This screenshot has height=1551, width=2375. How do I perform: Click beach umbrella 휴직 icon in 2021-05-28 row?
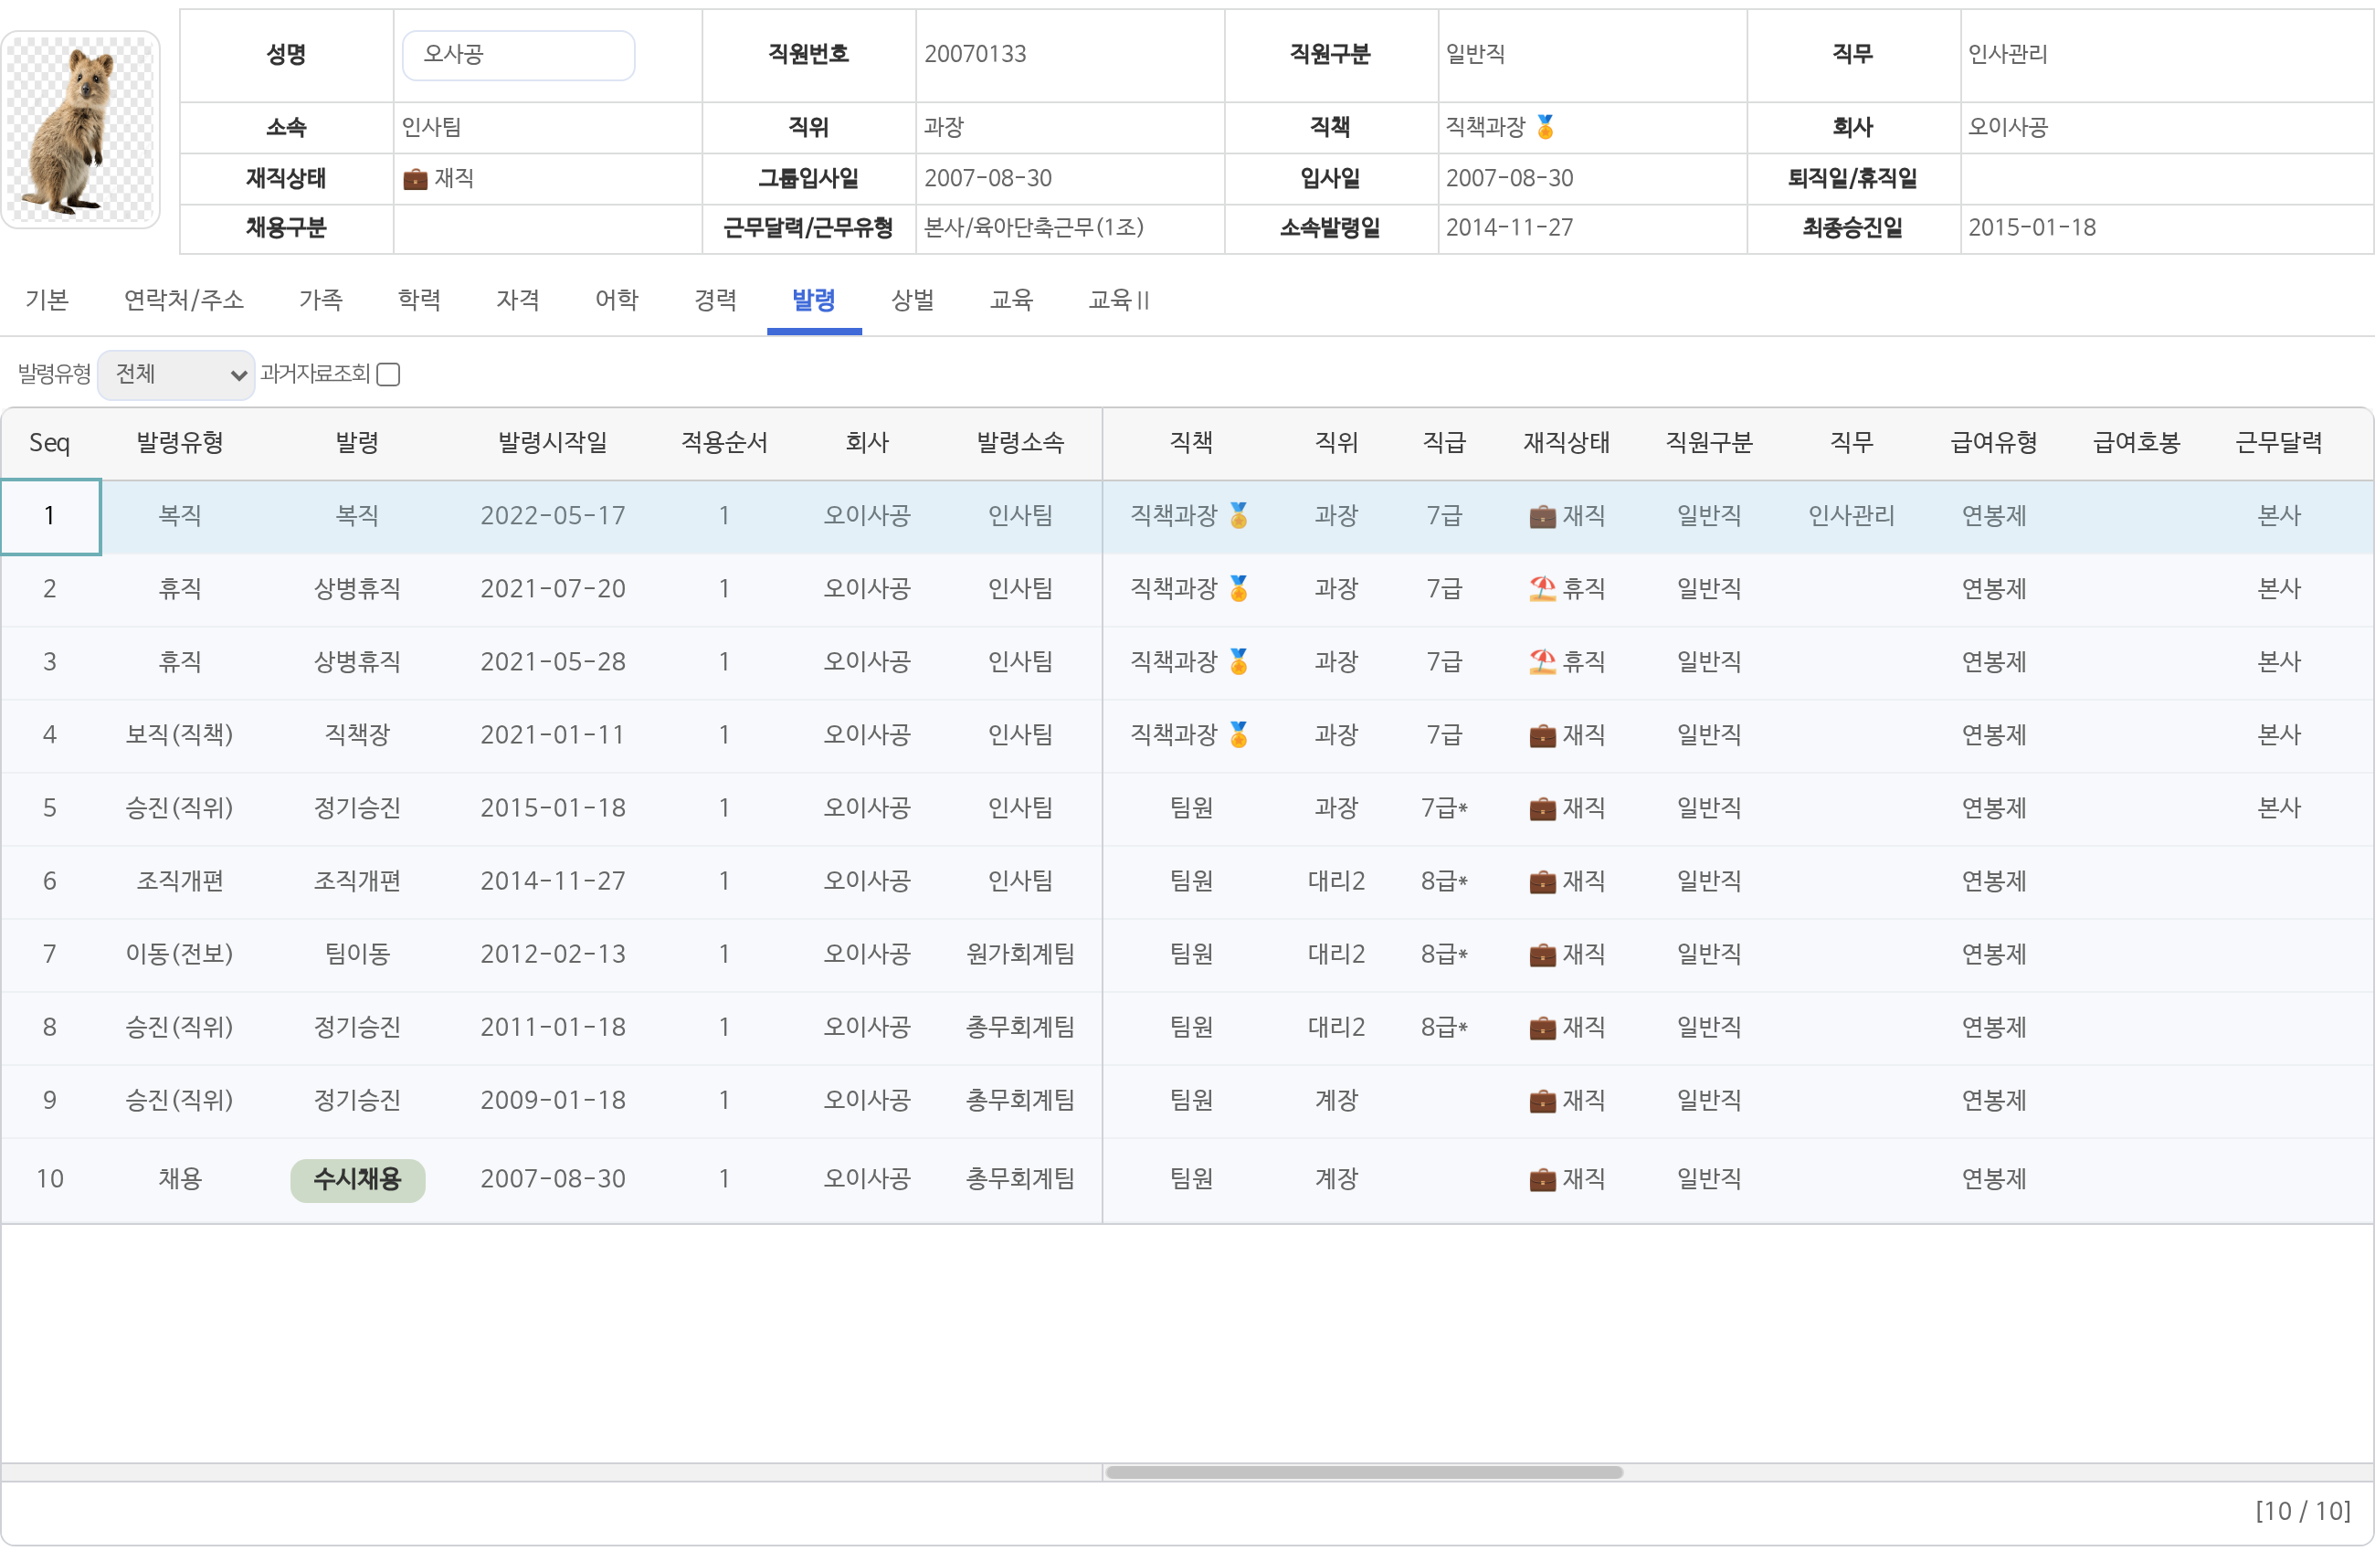[1542, 660]
